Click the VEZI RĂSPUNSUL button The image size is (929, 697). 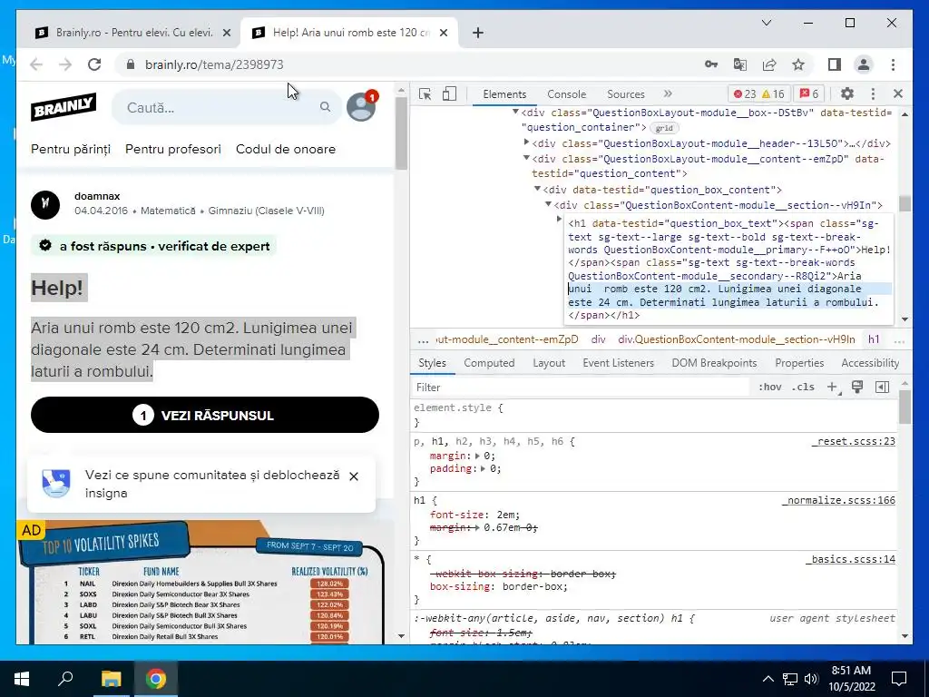[204, 415]
